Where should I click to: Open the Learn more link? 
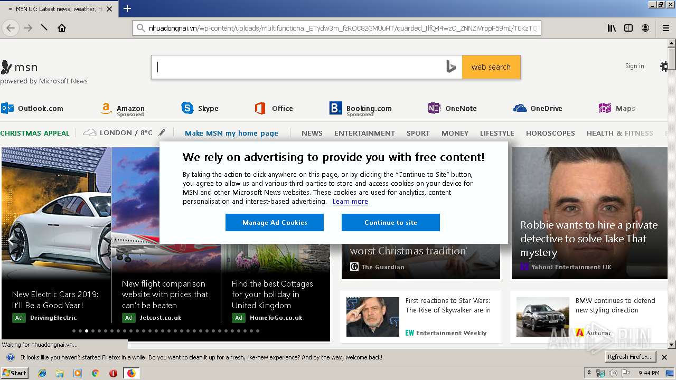(350, 202)
